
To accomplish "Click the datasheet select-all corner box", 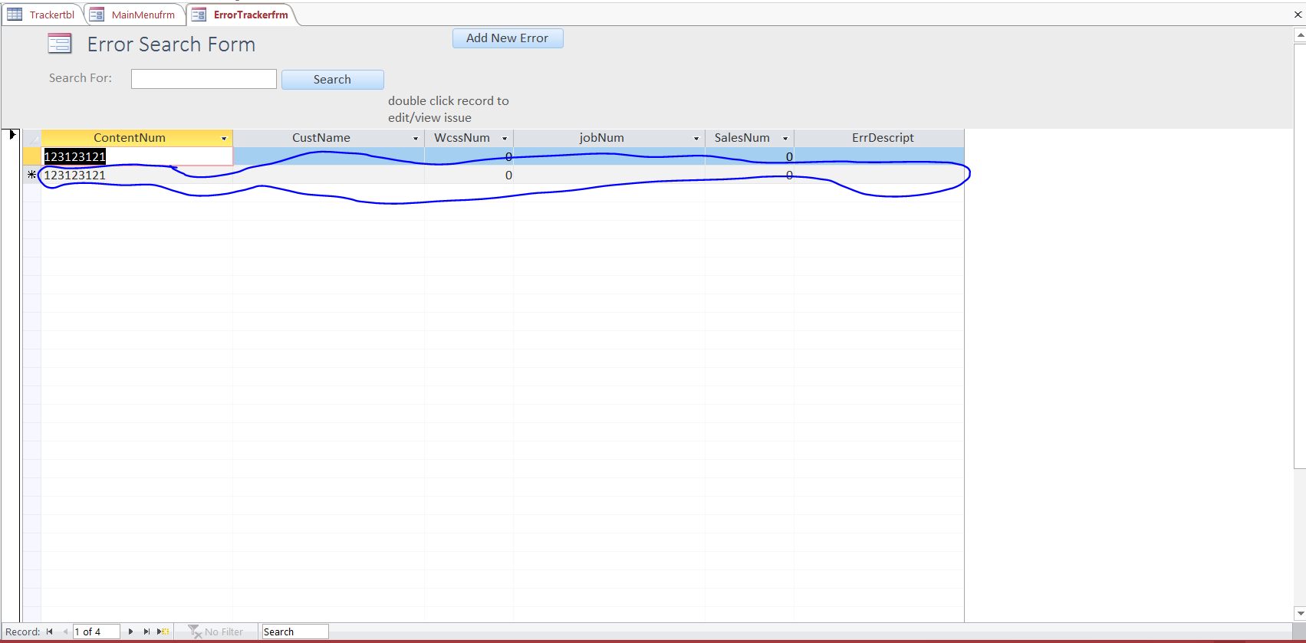I will tap(31, 138).
